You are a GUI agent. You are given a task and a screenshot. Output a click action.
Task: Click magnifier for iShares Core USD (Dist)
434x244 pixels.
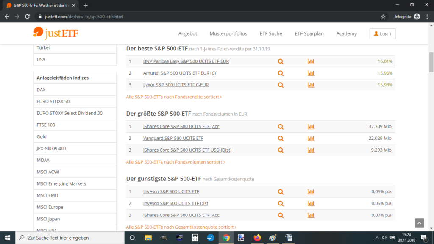281,150
